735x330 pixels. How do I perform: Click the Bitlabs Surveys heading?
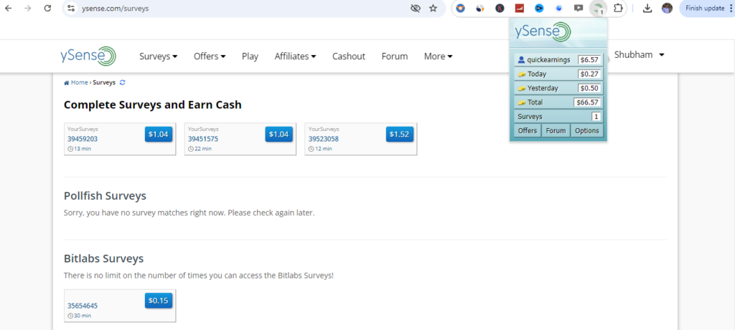pyautogui.click(x=103, y=258)
